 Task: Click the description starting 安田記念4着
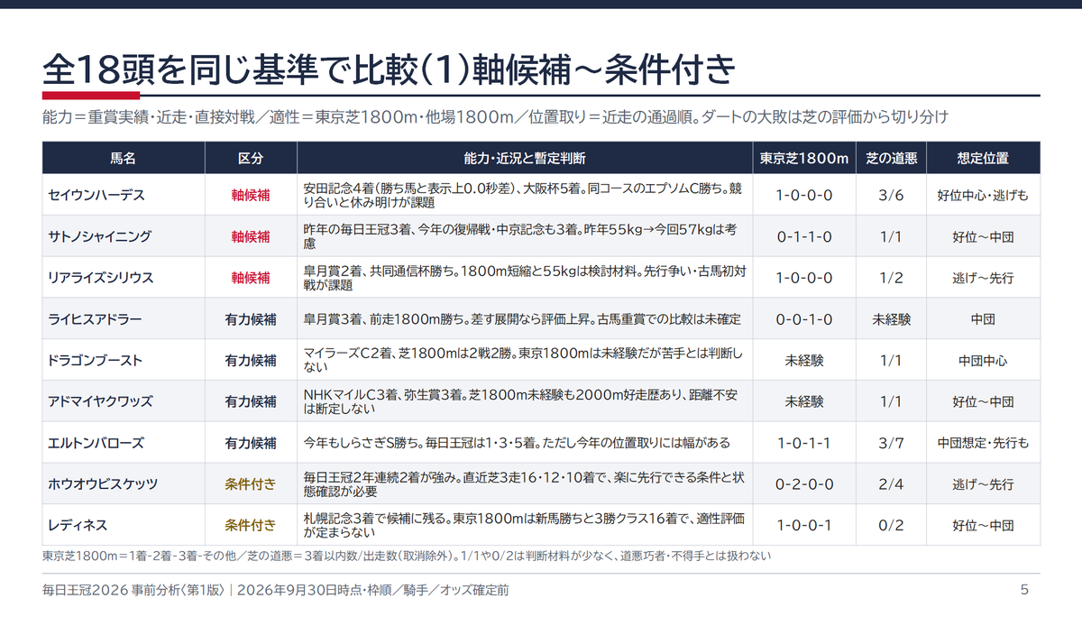[522, 196]
